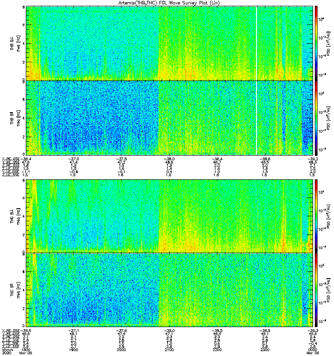Click the THC B-perpendicular spectrogram color bar
The image size is (334, 356).
(x=316, y=216)
